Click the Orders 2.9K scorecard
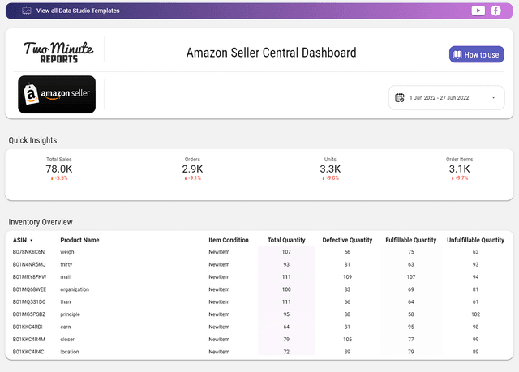Viewport: 519px width, 372px height. [192, 169]
